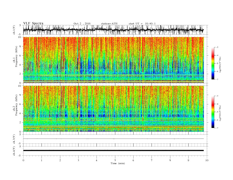Click the "4" kHz tick label of ch.2 spectrogram
Screen dimensions: 233x180
(21, 113)
